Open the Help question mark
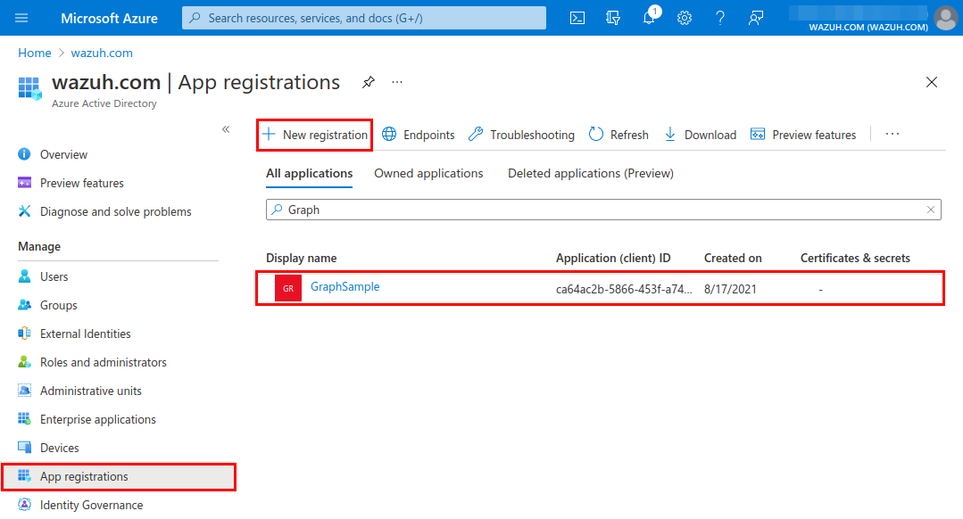The image size is (963, 519). point(719,18)
